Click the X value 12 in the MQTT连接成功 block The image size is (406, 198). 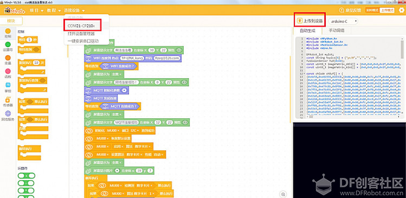157,122
